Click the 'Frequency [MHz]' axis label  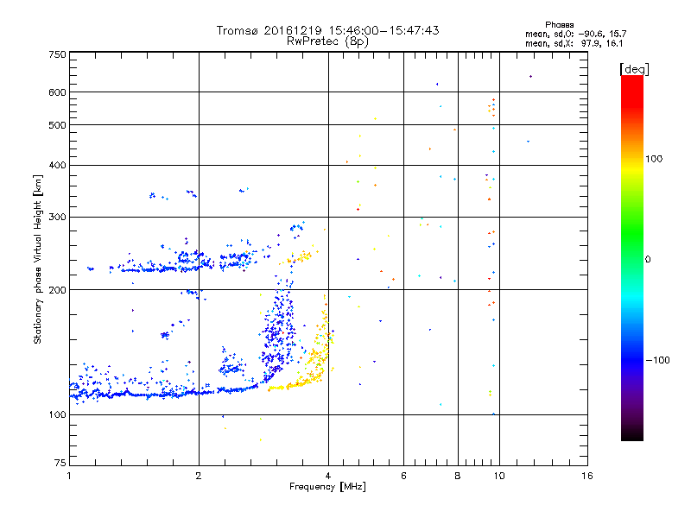pos(327,487)
